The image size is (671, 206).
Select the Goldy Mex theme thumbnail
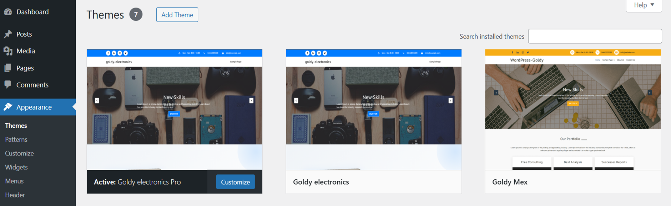click(x=573, y=110)
